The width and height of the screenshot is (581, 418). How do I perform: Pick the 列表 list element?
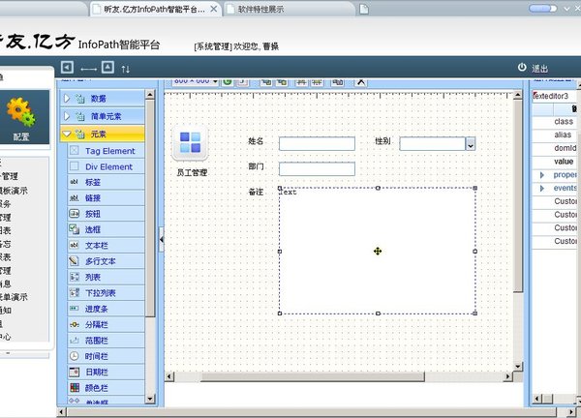click(106, 277)
